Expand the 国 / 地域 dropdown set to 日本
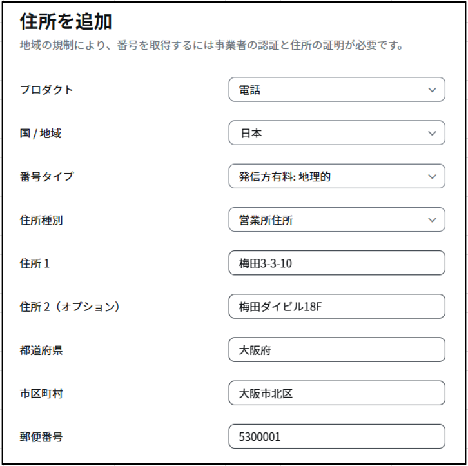The width and height of the screenshot is (468, 466). 336,133
